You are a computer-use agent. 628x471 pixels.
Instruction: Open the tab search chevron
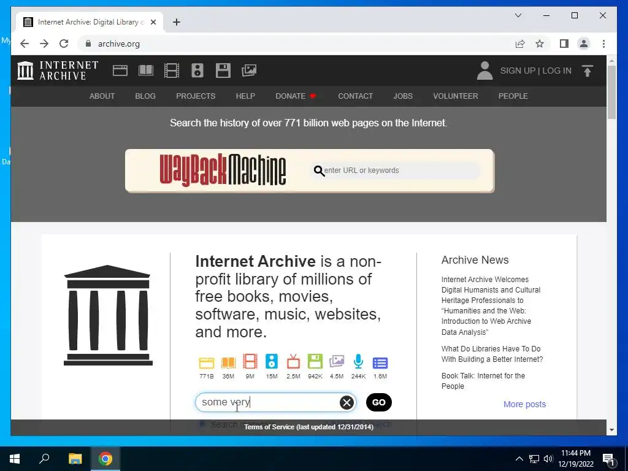pos(518,15)
